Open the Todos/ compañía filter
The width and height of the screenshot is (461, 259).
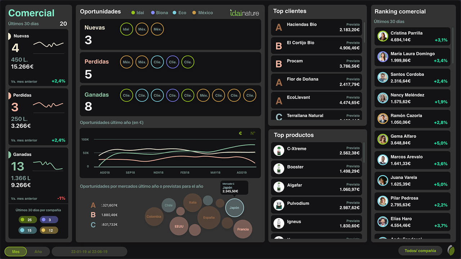click(420, 251)
